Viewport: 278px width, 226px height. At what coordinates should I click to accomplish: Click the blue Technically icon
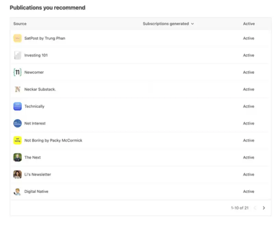tap(17, 106)
